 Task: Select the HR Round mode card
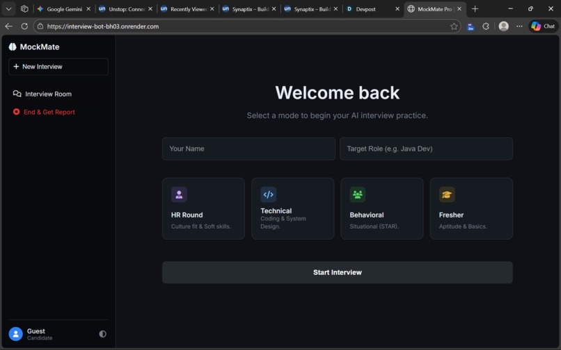click(x=203, y=208)
